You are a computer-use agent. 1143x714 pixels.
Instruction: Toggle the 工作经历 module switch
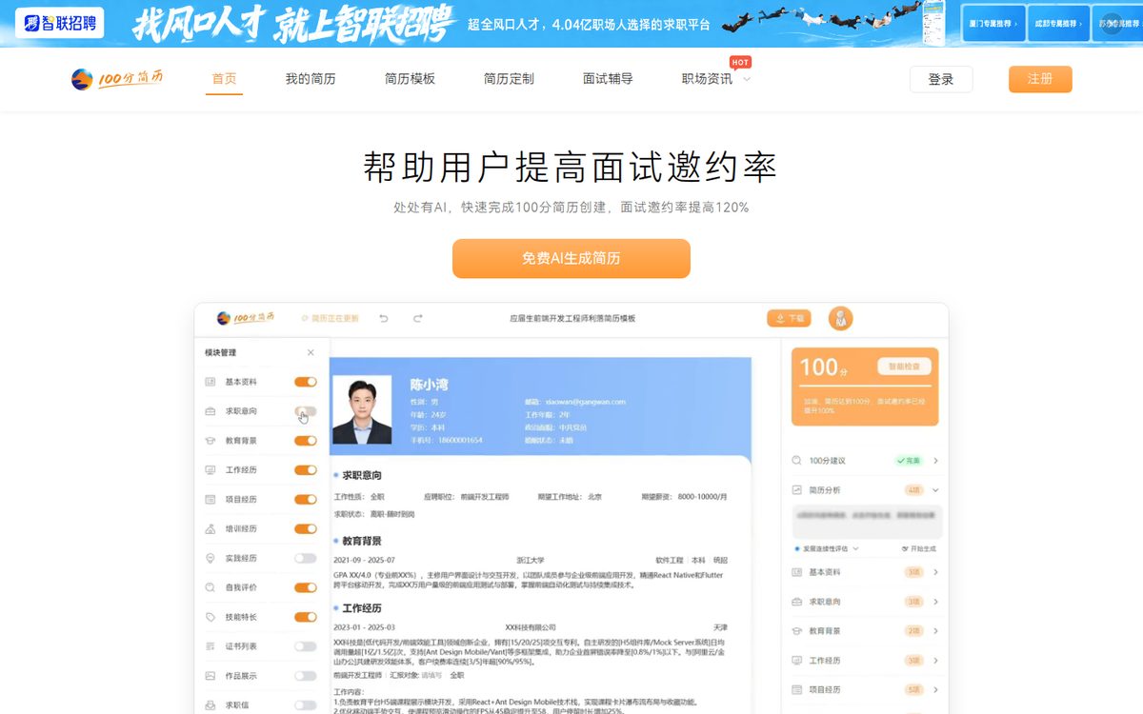click(x=306, y=470)
